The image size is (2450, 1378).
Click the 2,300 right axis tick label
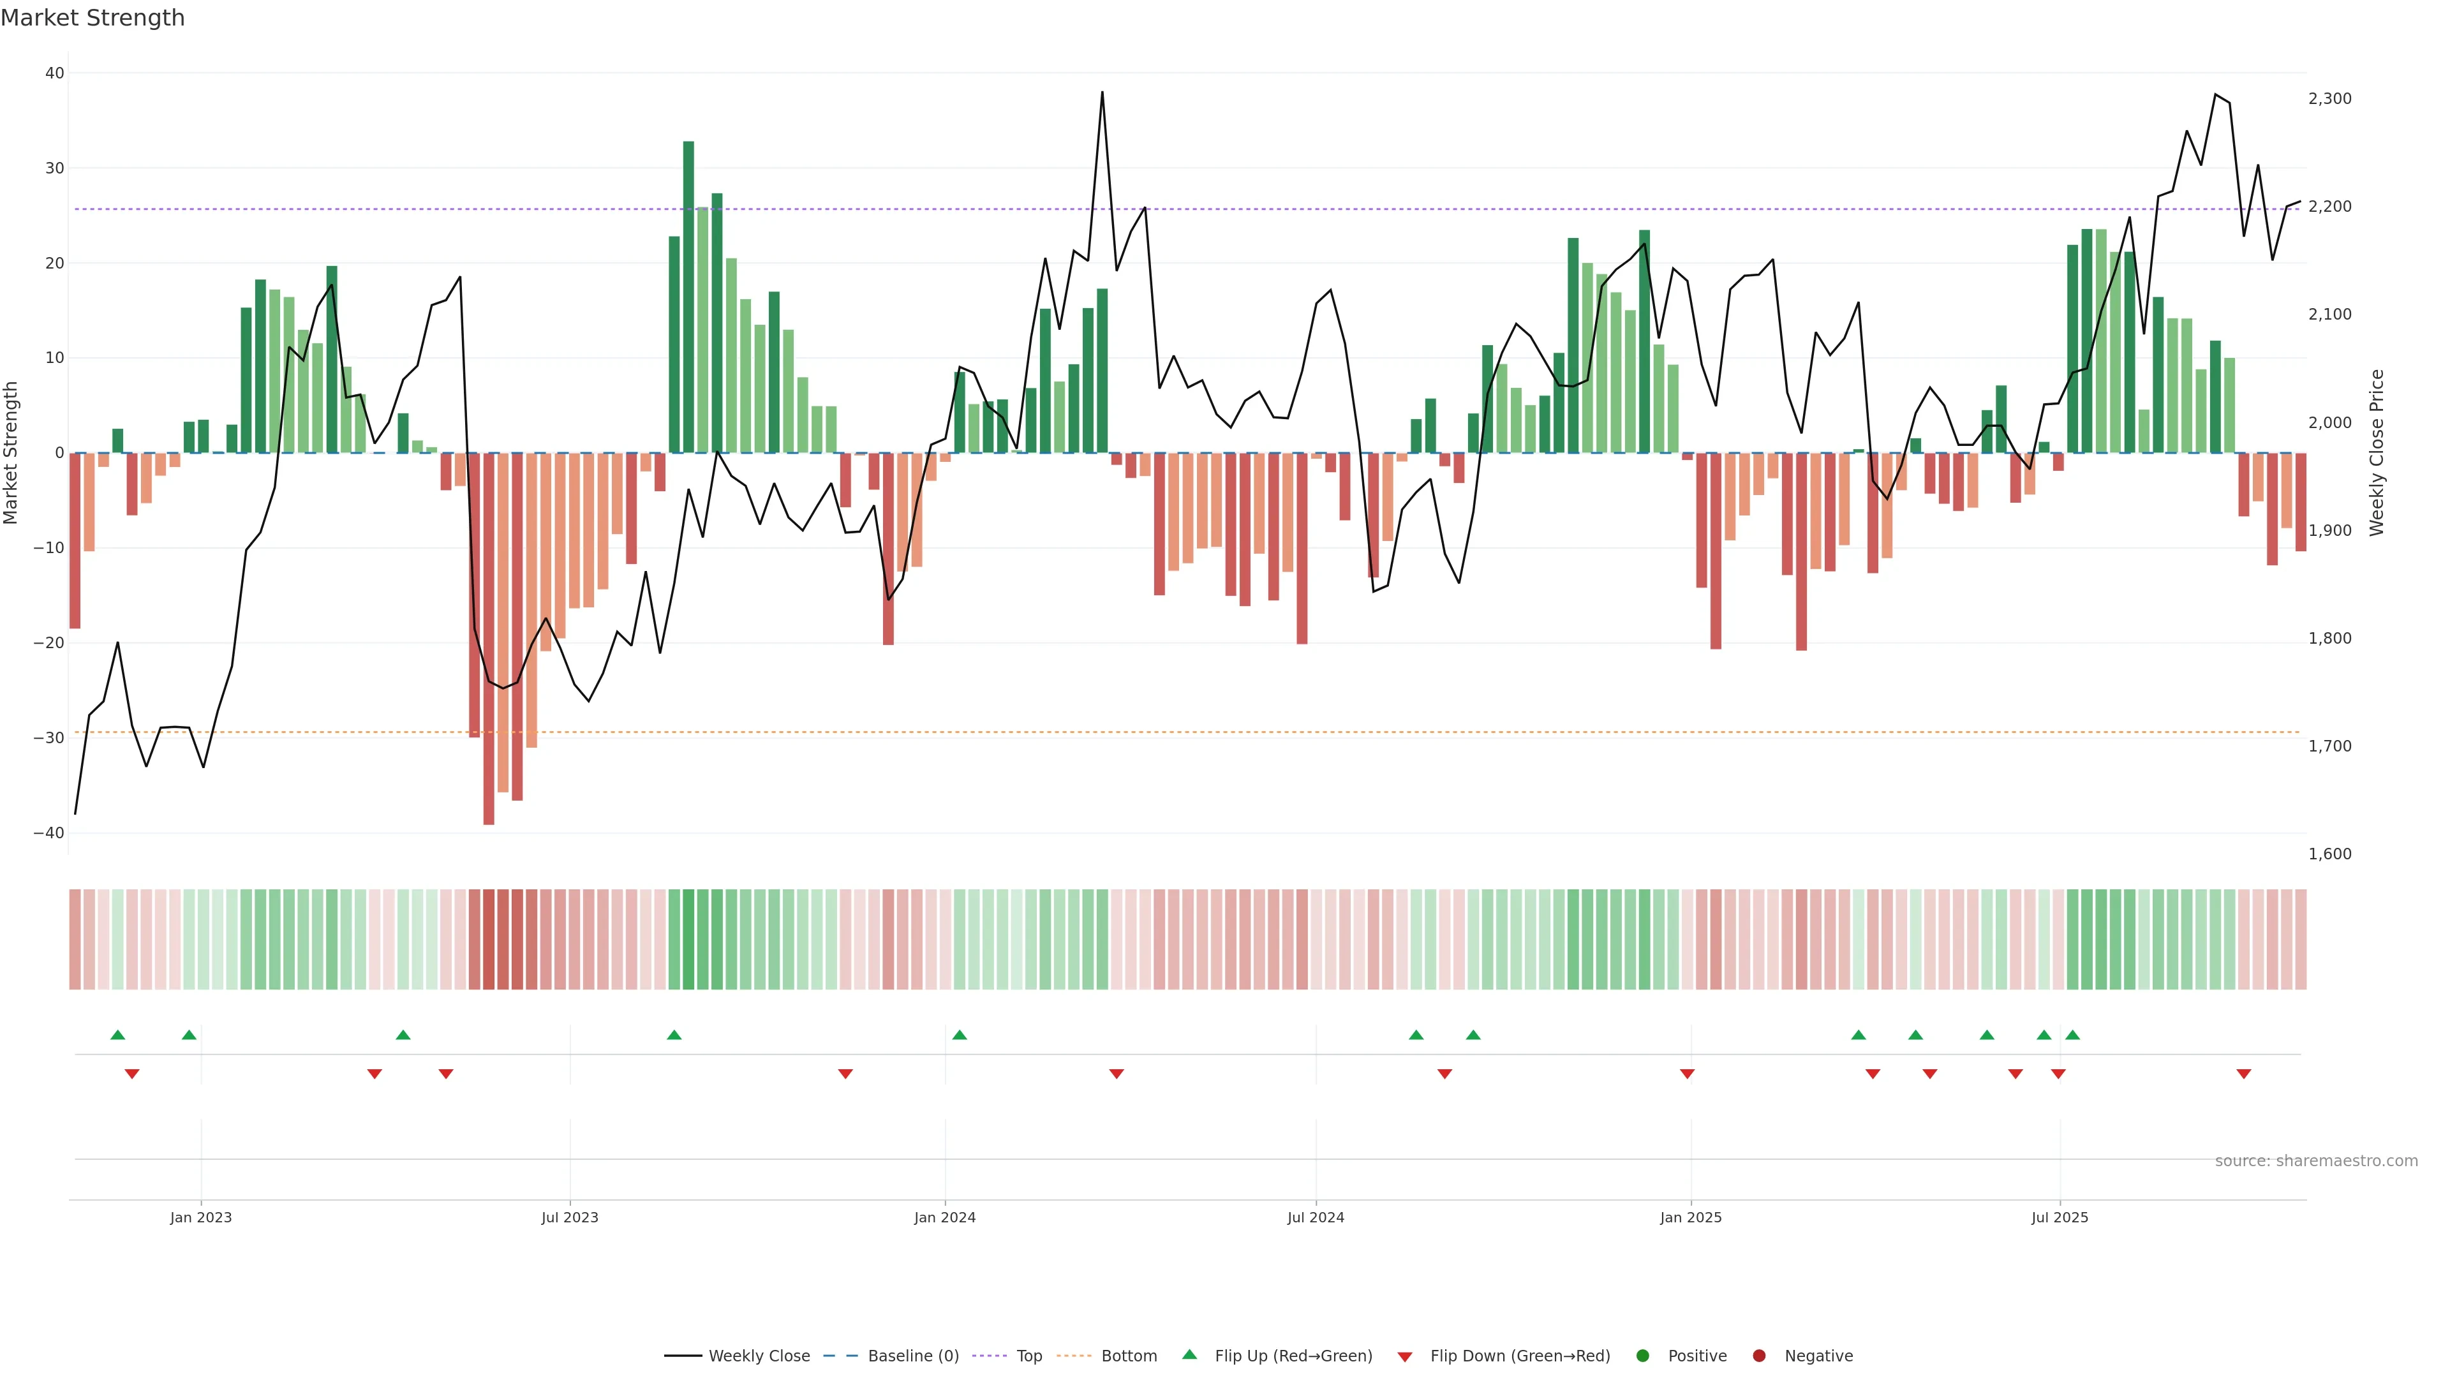click(2329, 99)
